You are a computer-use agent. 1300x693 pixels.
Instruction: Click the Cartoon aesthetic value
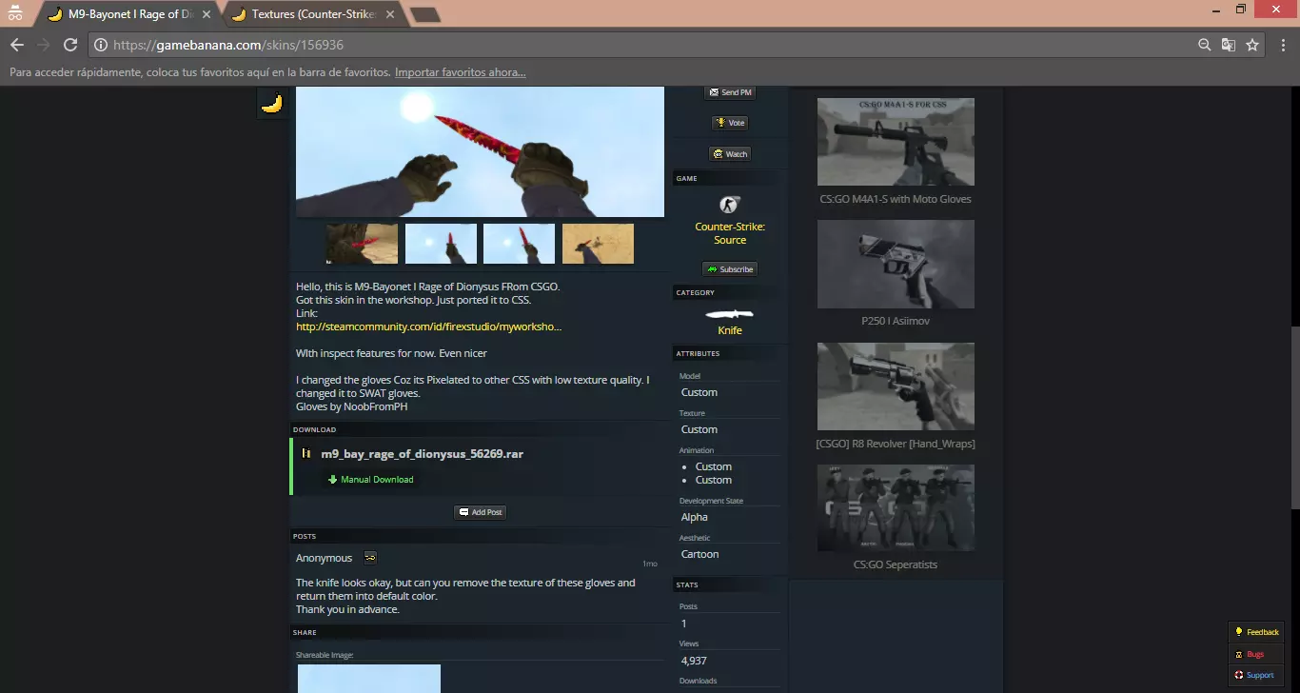pos(700,554)
